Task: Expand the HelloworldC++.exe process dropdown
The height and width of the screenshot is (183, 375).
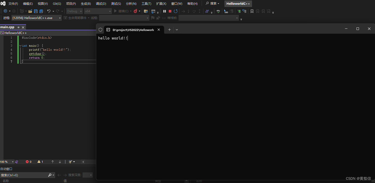Action: (59, 18)
